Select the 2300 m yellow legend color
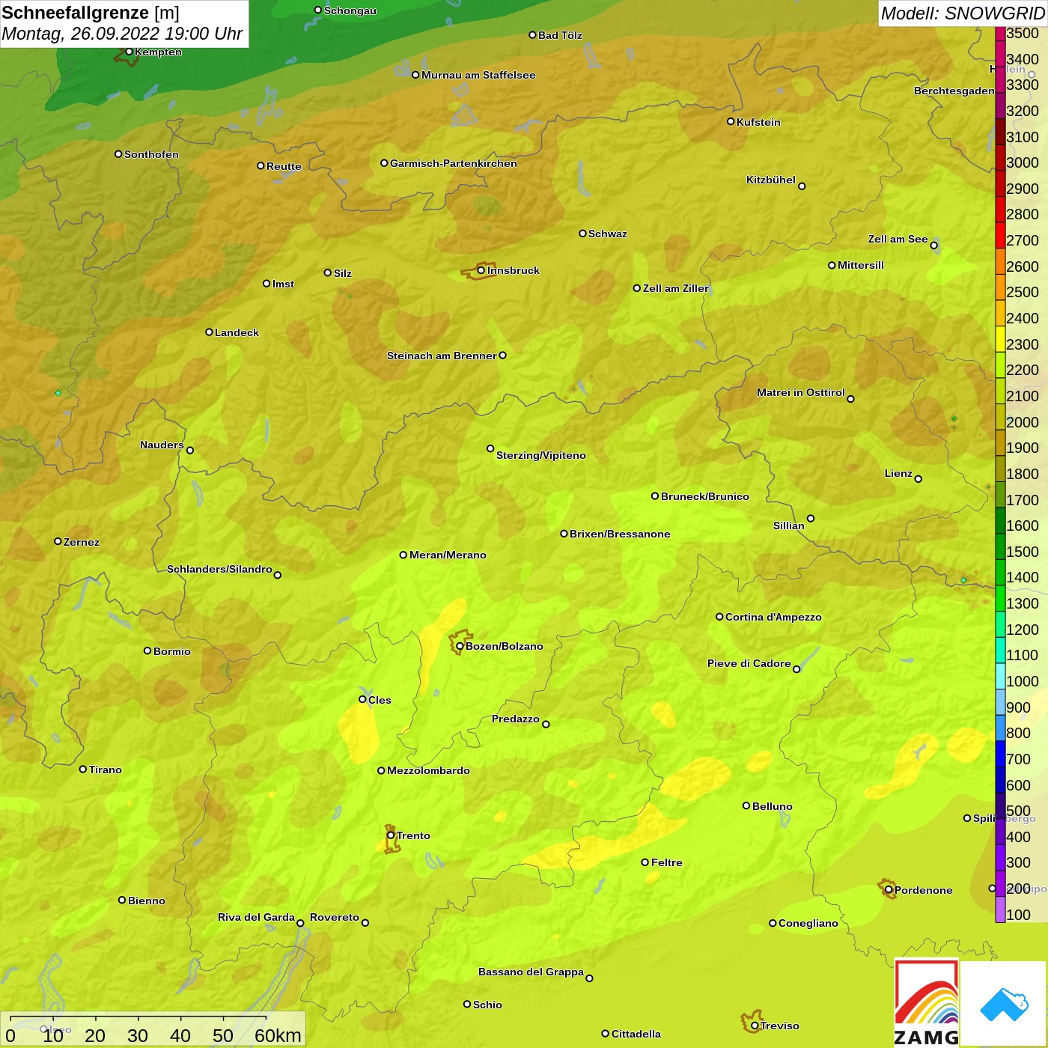1048x1048 pixels. 1000,338
